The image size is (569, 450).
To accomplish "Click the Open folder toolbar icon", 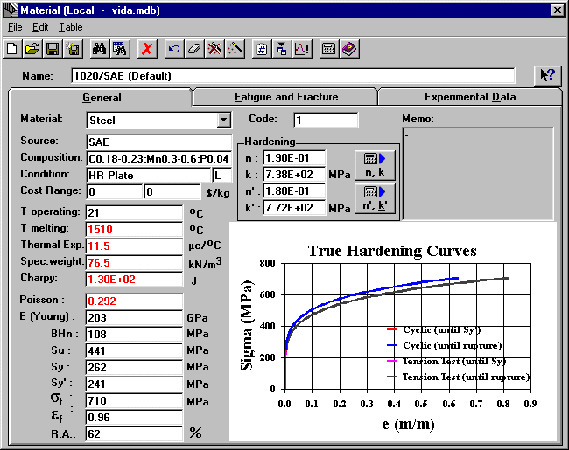I will point(32,49).
